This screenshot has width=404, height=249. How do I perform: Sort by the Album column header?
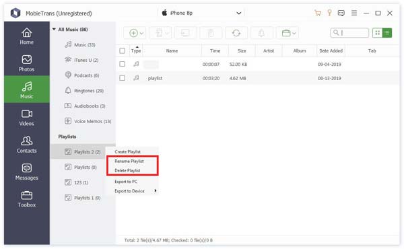click(x=300, y=50)
